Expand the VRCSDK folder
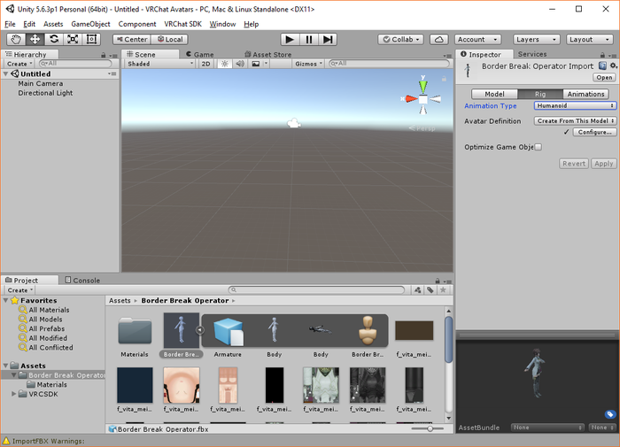 coord(14,394)
